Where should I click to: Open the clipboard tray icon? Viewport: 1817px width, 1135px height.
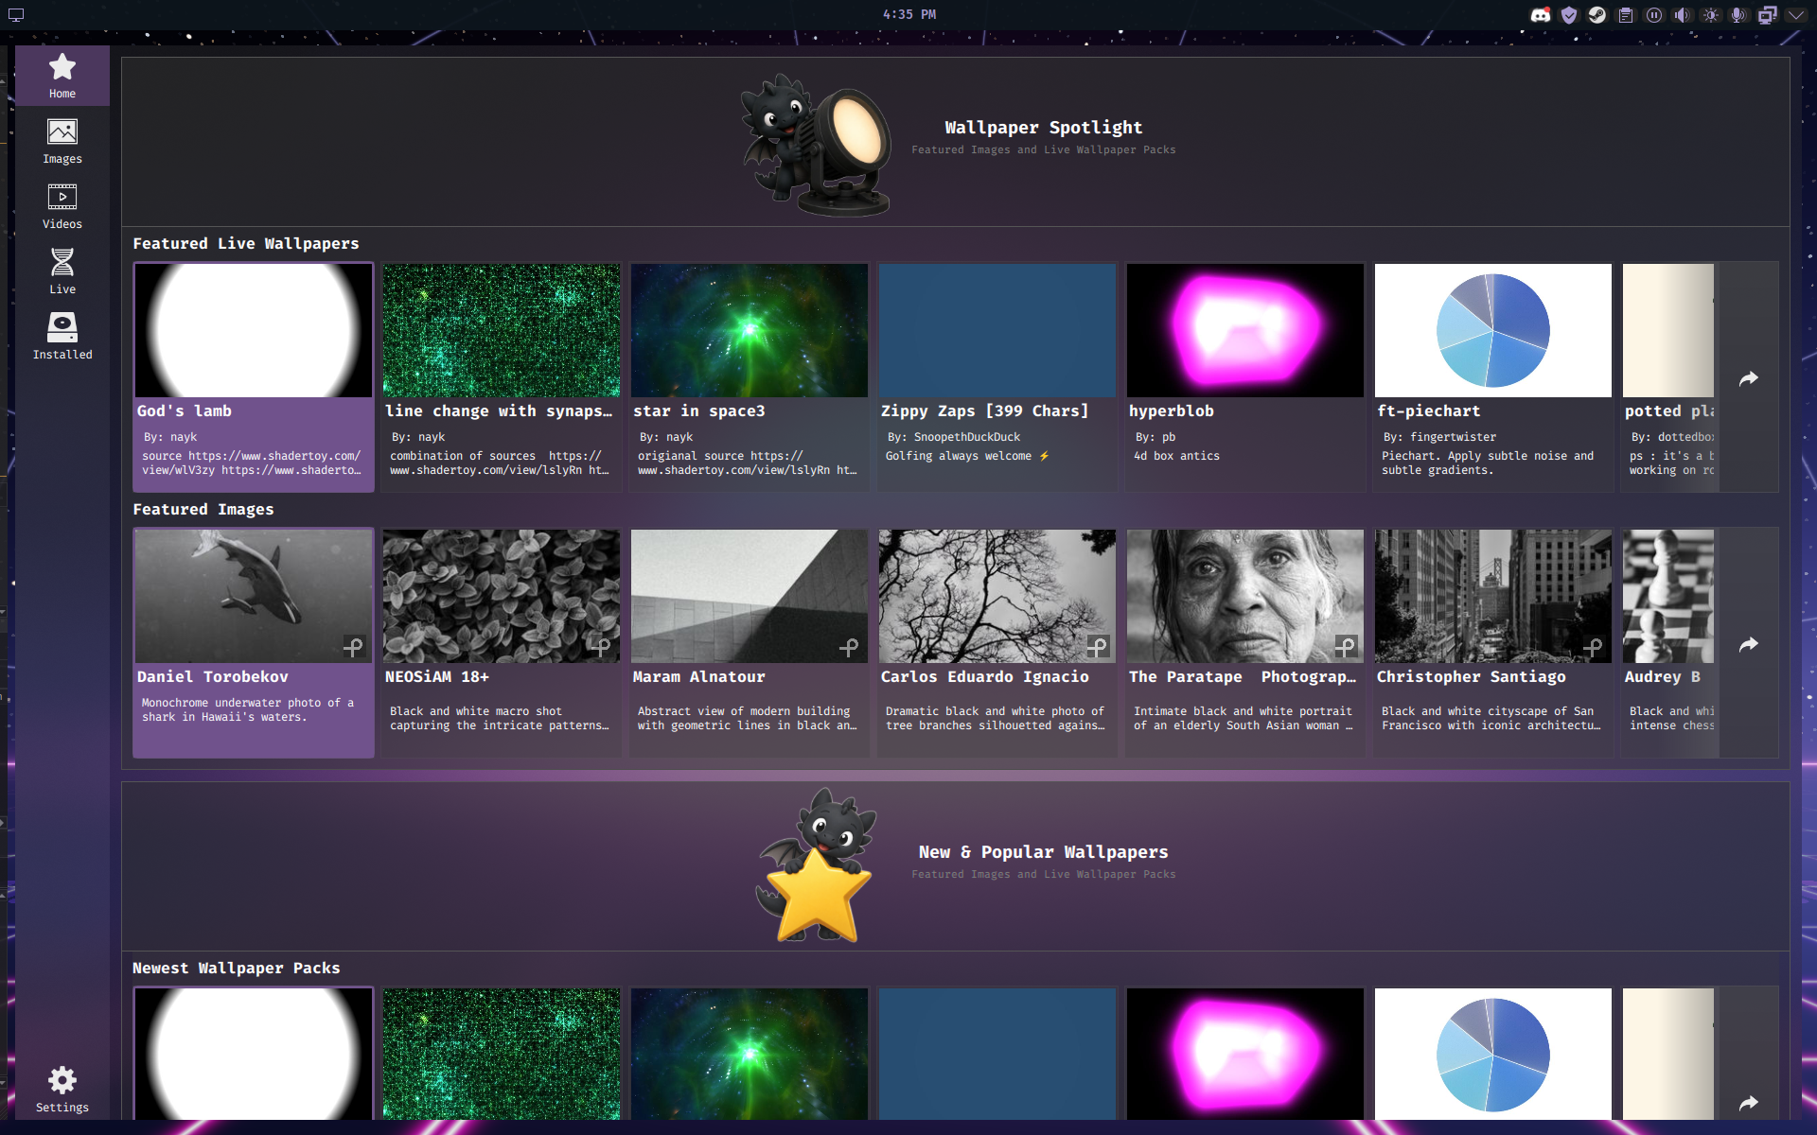pyautogui.click(x=1626, y=15)
